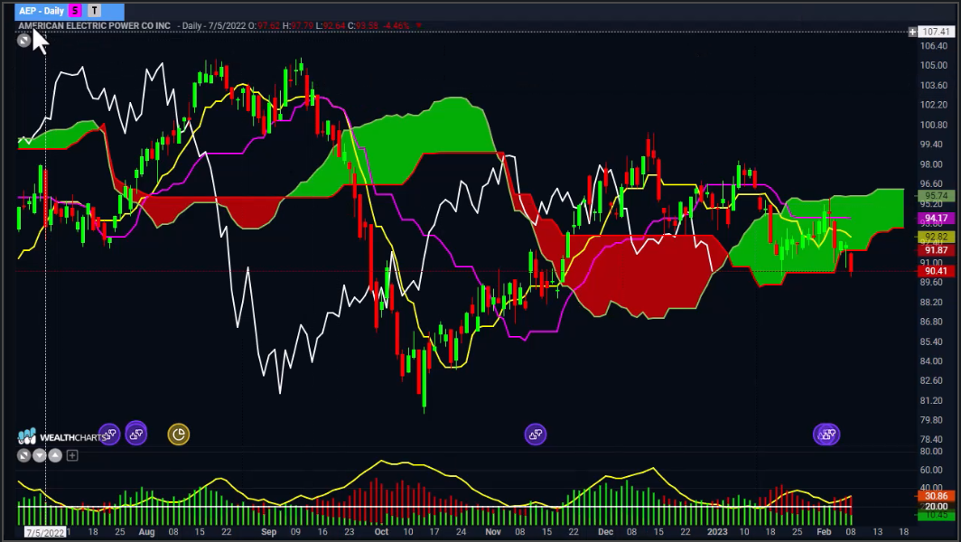
Task: Click the AMERICAN ELECTRIC POWER CO INC title
Action: pos(94,26)
